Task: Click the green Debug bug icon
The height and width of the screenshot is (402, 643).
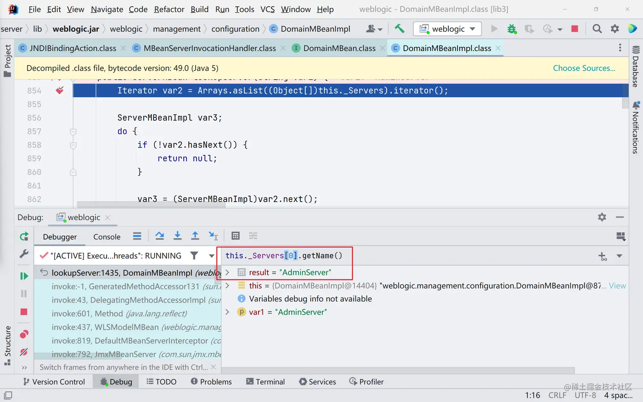Action: [512, 29]
